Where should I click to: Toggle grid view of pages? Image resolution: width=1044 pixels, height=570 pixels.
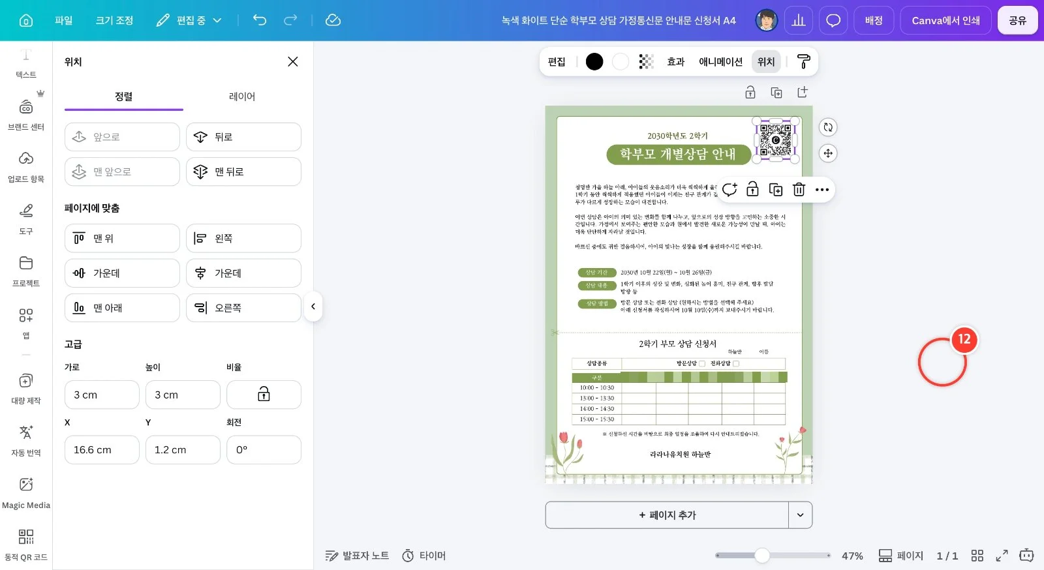click(977, 556)
